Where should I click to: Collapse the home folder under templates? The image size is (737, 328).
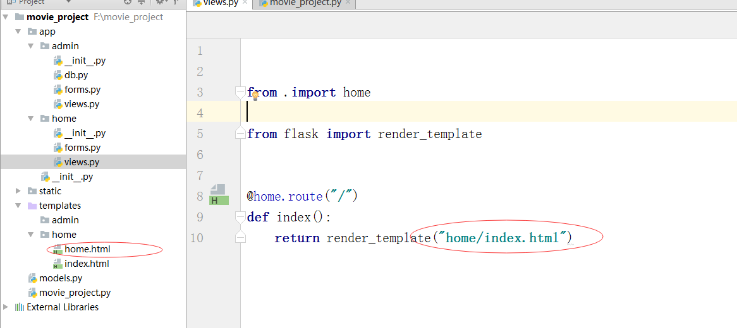coord(31,235)
